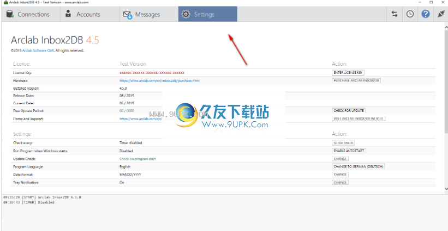Viewport: 448px width, 231px height.
Task: Switch to the Messages tab
Action: (149, 14)
